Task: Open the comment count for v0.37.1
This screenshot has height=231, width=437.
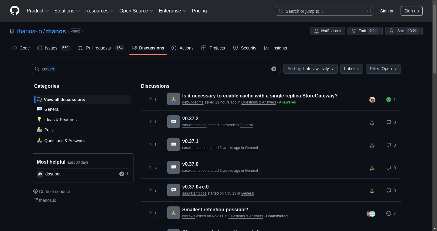Action: [391, 145]
